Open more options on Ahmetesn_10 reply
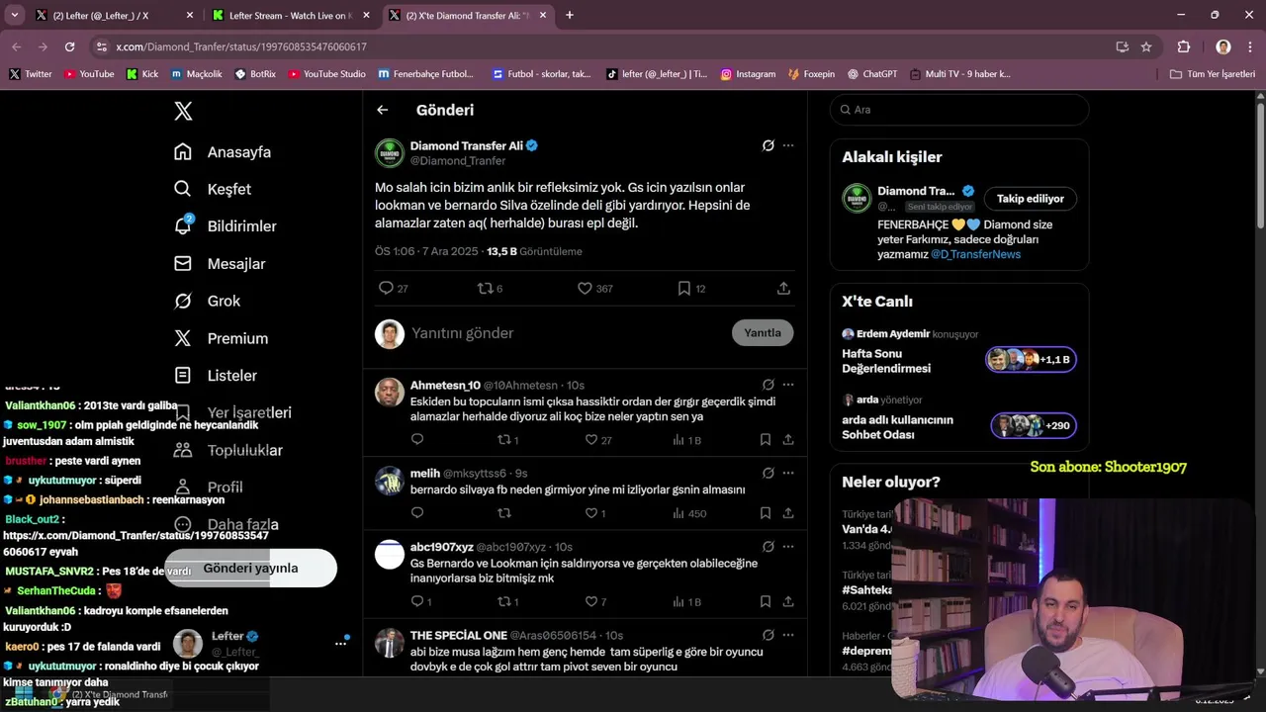 click(788, 385)
